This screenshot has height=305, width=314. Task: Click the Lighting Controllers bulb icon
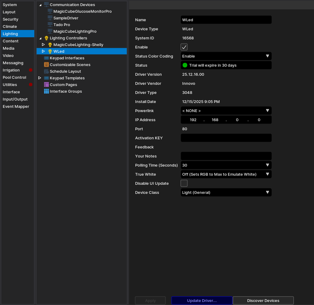point(46,38)
